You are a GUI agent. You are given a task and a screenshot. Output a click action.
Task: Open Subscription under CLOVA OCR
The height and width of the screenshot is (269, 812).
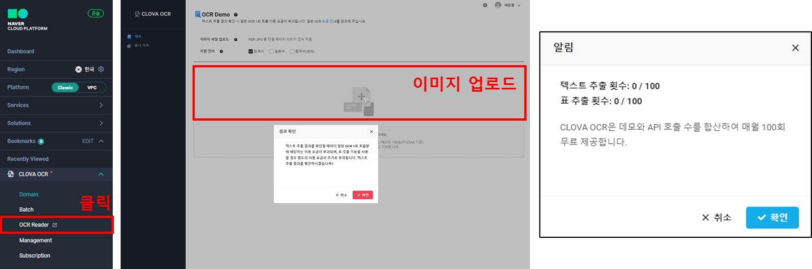point(35,255)
